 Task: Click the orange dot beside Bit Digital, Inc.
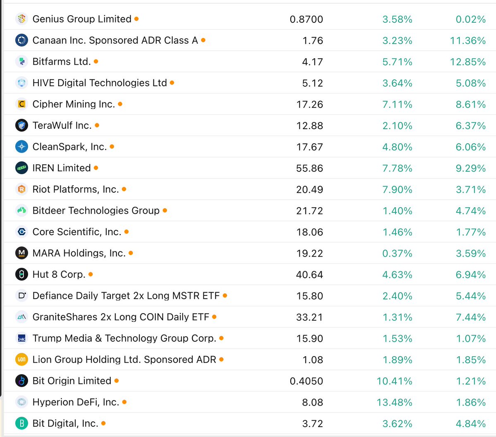(103, 423)
